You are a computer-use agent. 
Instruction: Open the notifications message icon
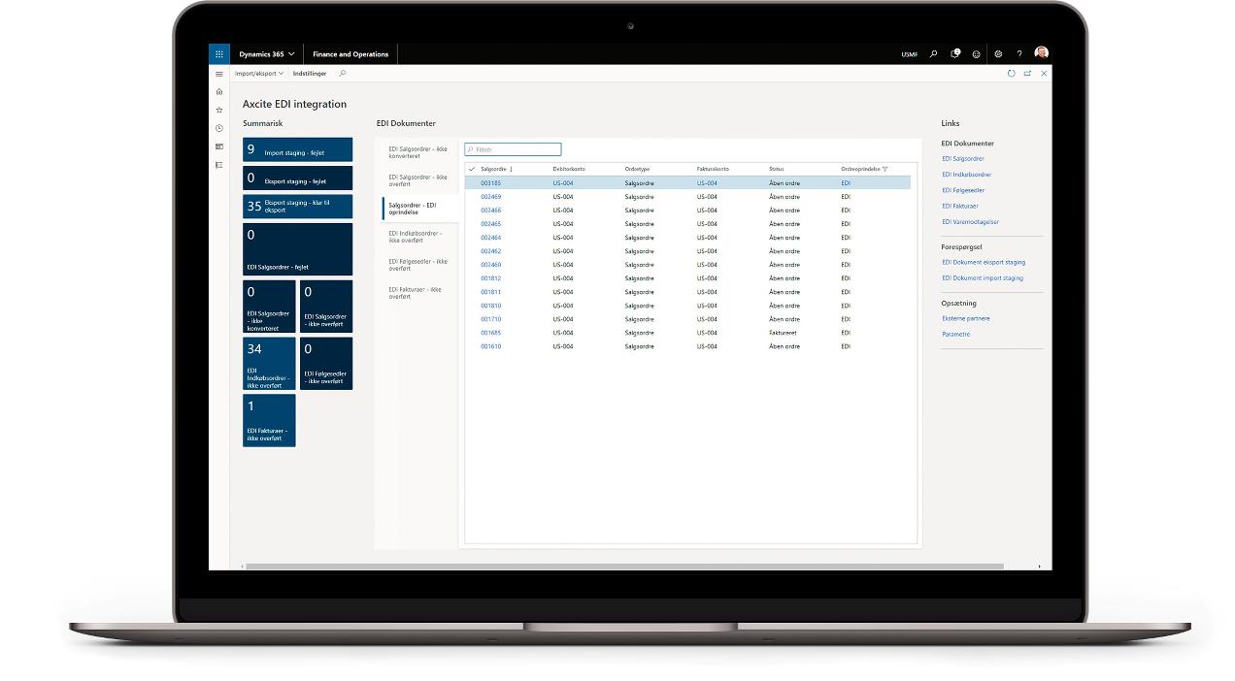coord(954,54)
